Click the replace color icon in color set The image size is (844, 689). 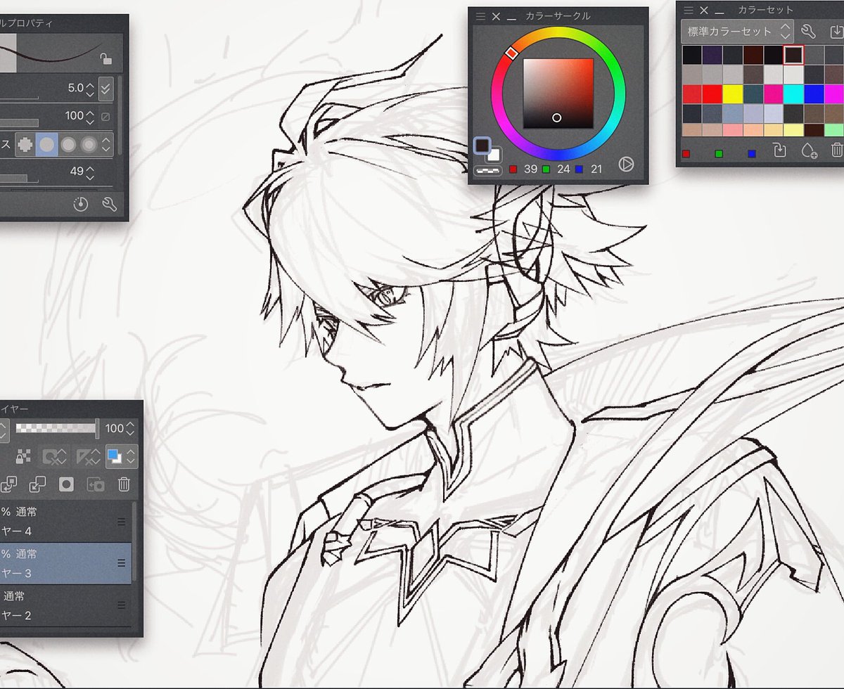[779, 150]
